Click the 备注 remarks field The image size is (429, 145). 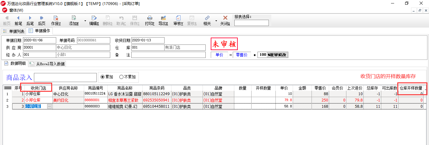169,55
